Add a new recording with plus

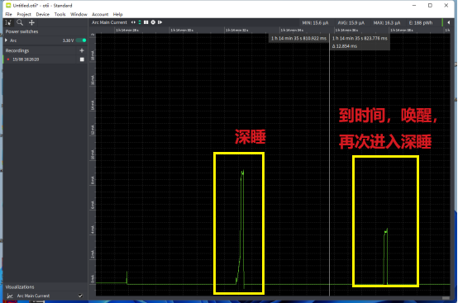click(82, 50)
